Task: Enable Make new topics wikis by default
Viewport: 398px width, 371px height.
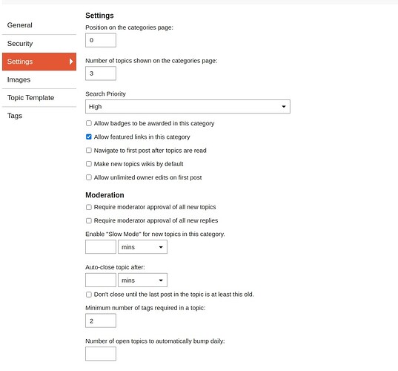Action: 89,164
